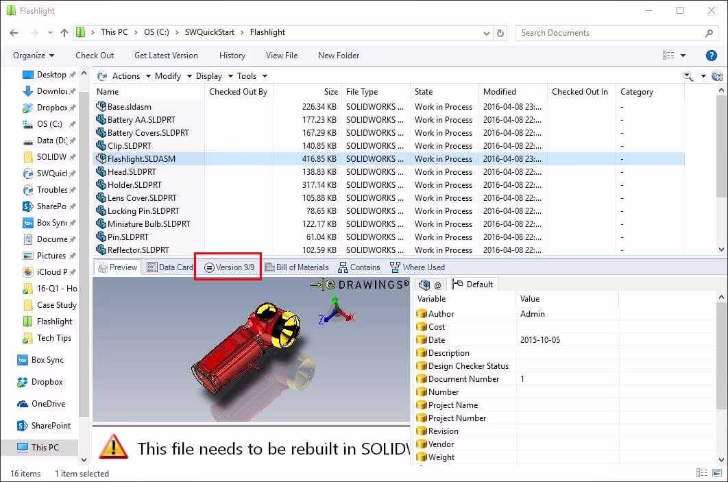Viewport: 728px width, 482px height.
Task: Select the Flashlight.SLDASM file row
Action: [x=389, y=159]
